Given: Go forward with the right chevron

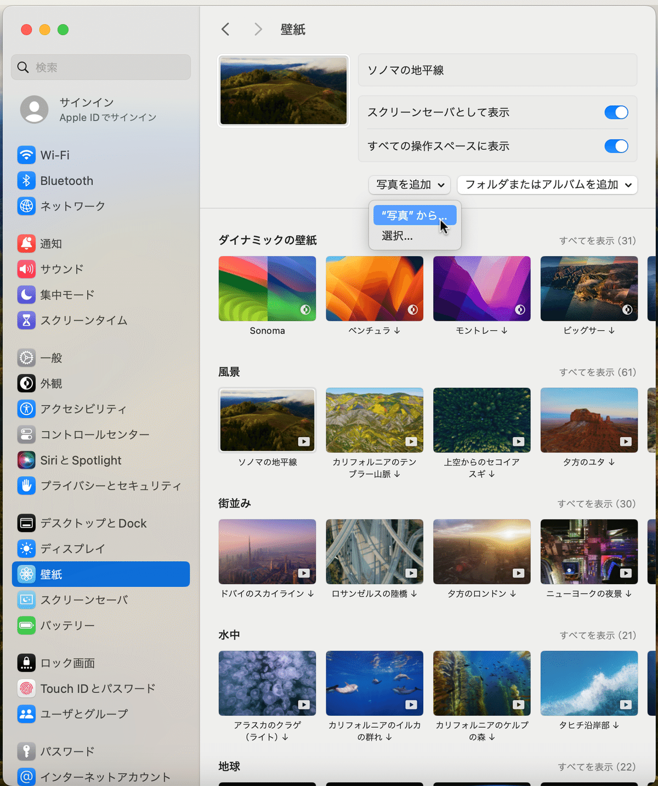Looking at the screenshot, I should (258, 30).
